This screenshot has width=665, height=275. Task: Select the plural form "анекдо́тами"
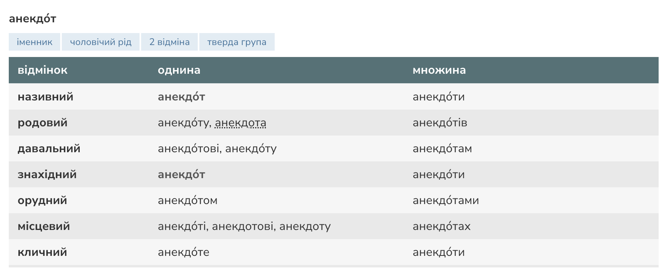coord(446,200)
